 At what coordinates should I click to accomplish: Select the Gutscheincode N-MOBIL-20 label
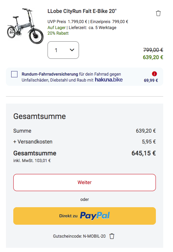[79, 236]
